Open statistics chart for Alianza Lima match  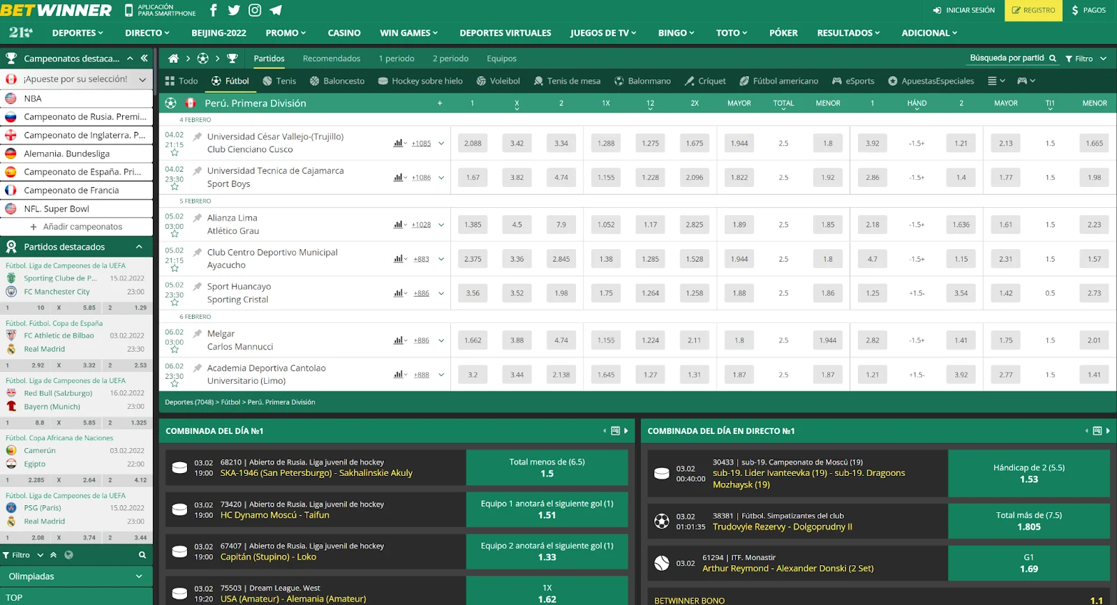(x=398, y=225)
